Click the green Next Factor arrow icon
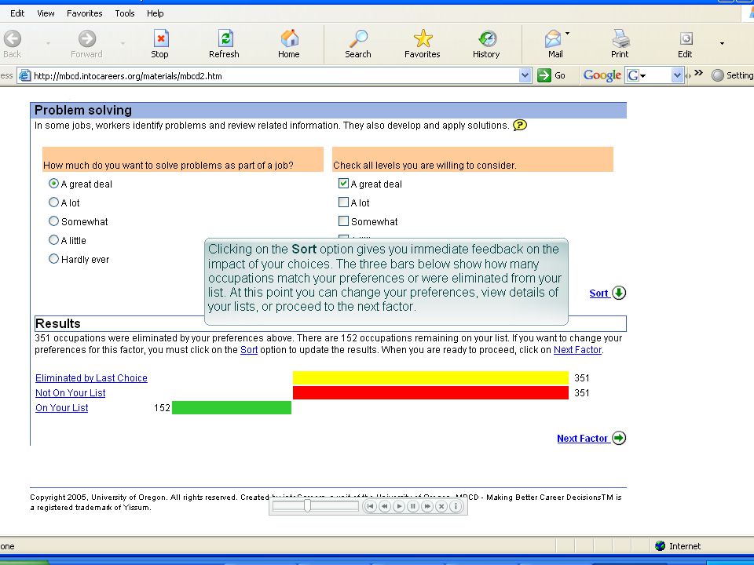The height and width of the screenshot is (565, 754). 620,438
